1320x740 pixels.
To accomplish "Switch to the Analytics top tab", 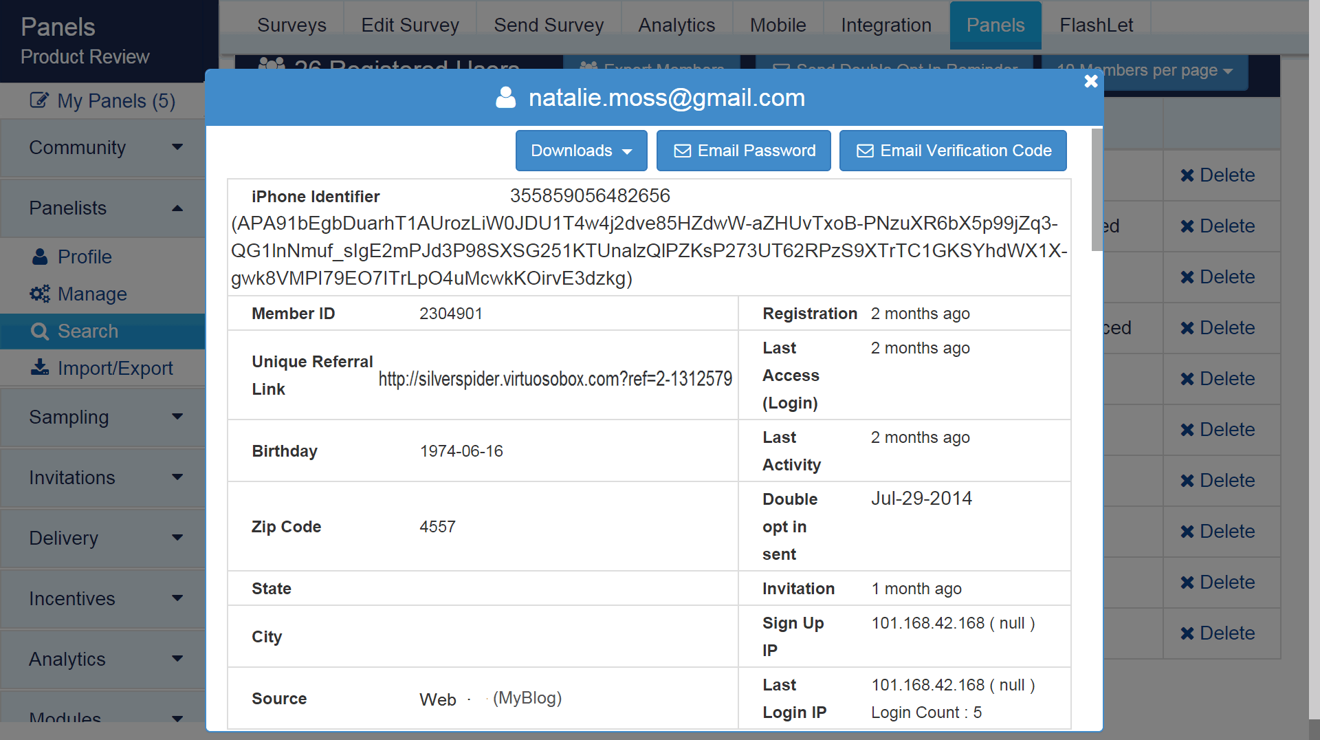I will 676,25.
